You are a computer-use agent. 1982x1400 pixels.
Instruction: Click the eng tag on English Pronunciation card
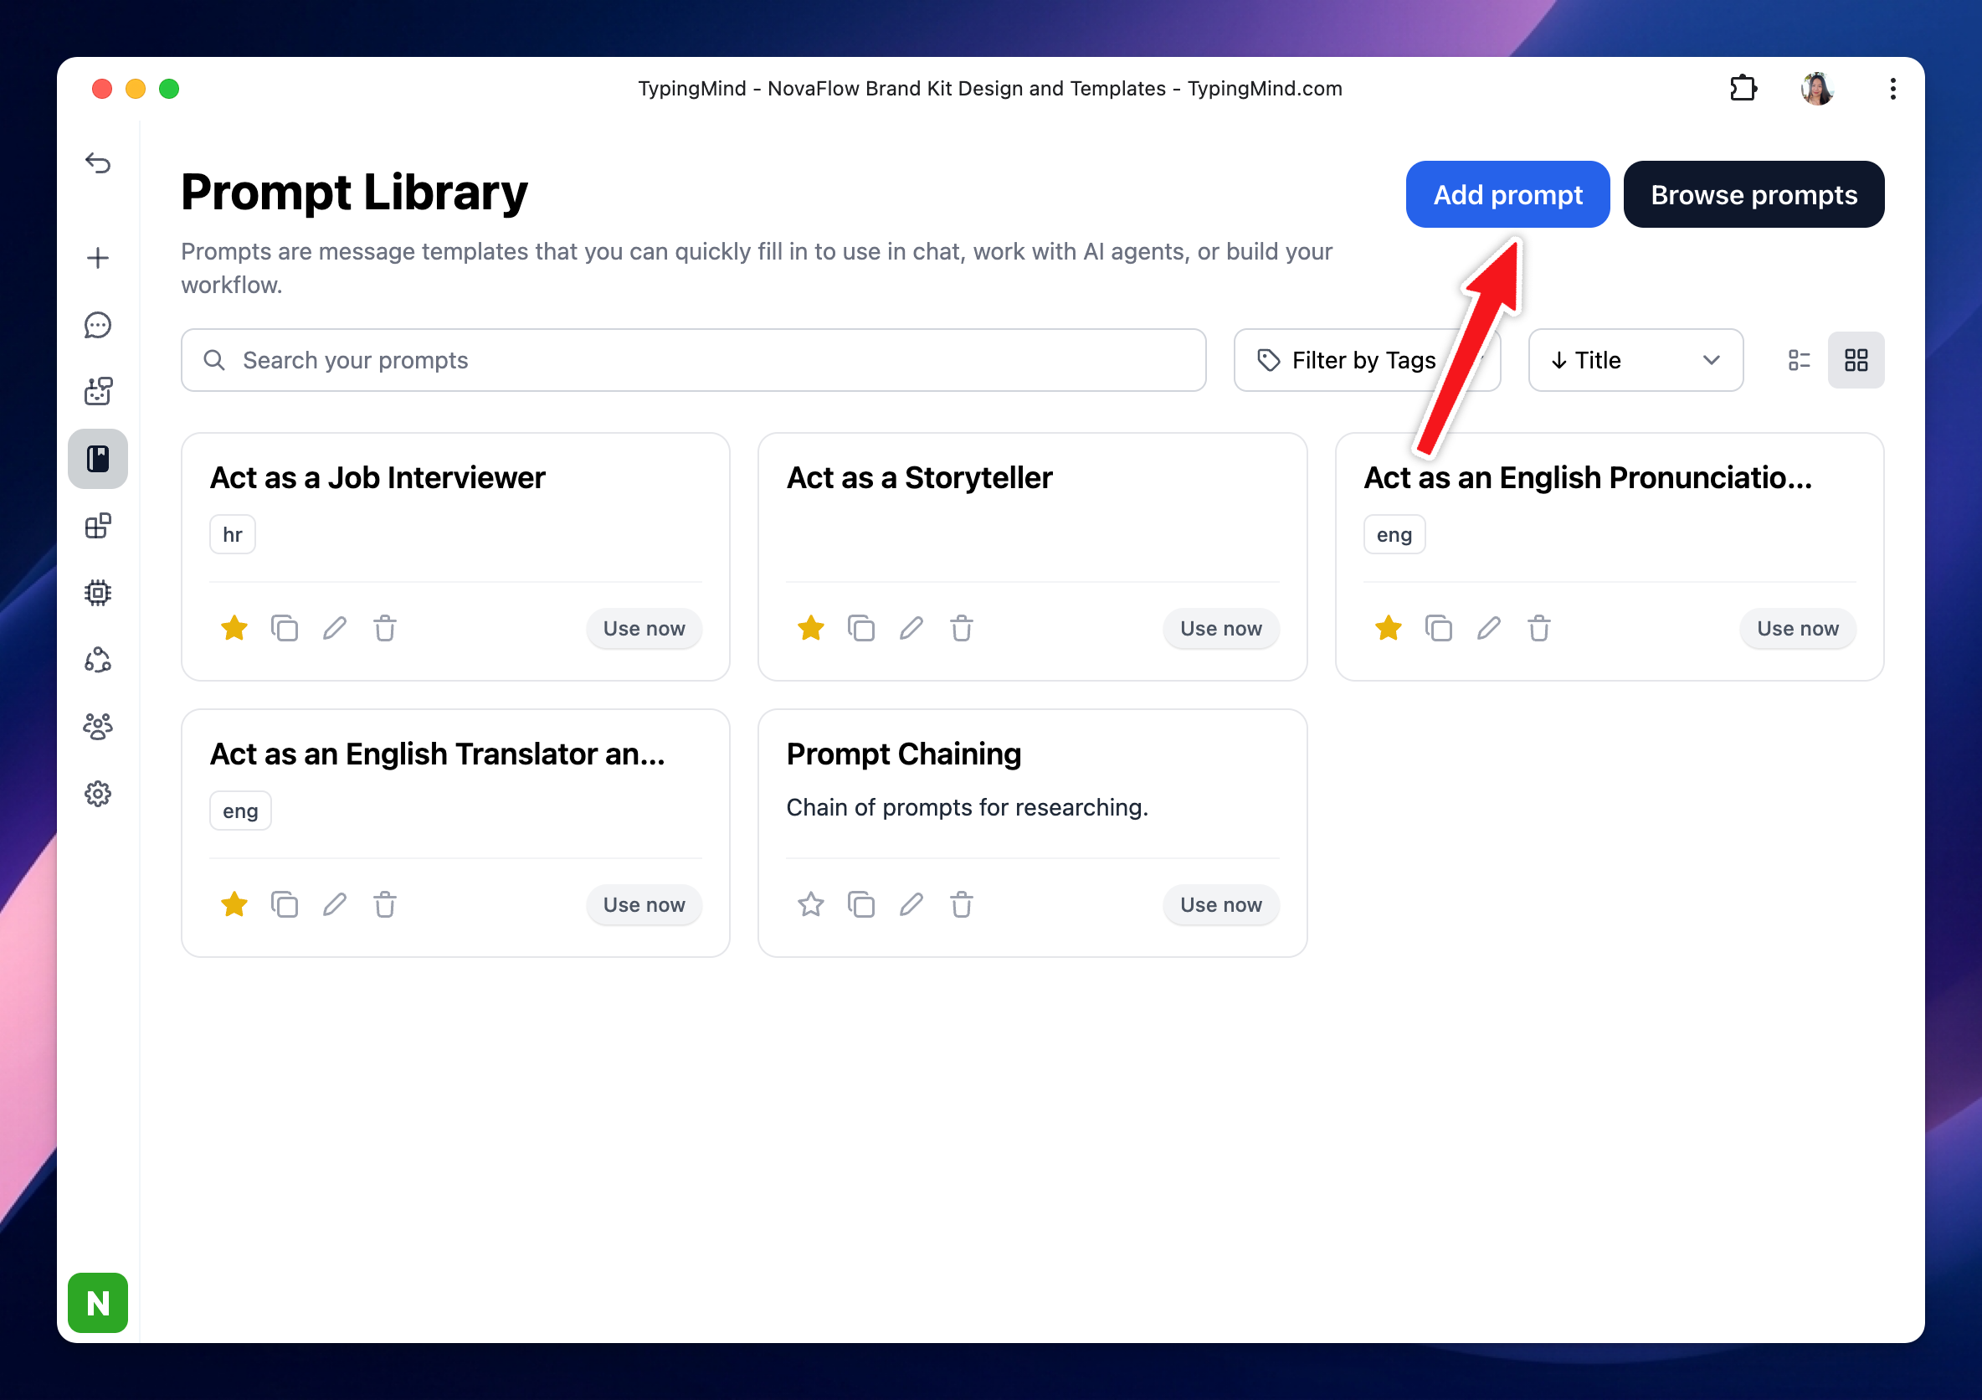tap(1394, 534)
